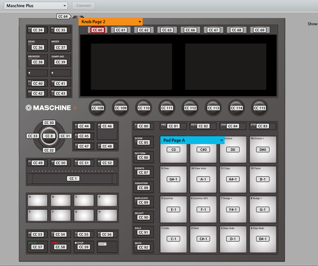Click pad 5 Quantize E-1

coord(173,209)
